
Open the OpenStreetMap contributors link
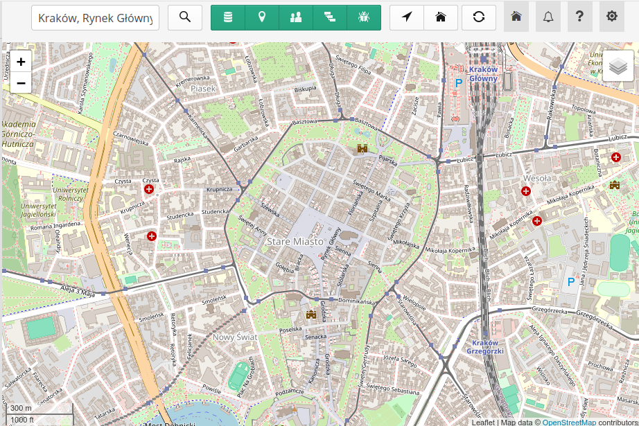tap(568, 422)
